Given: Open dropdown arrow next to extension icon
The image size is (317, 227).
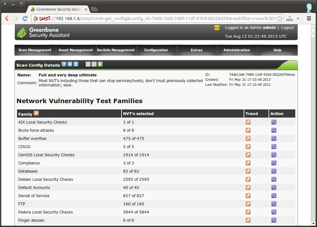Looking at the screenshot, I should [x=298, y=19].
